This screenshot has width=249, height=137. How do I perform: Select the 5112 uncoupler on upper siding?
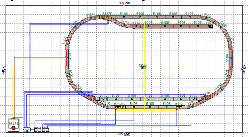point(137,26)
